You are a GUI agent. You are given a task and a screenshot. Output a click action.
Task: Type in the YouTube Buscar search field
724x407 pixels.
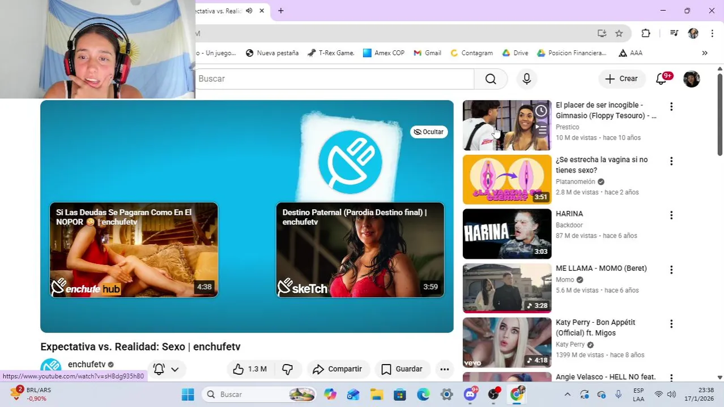point(334,79)
